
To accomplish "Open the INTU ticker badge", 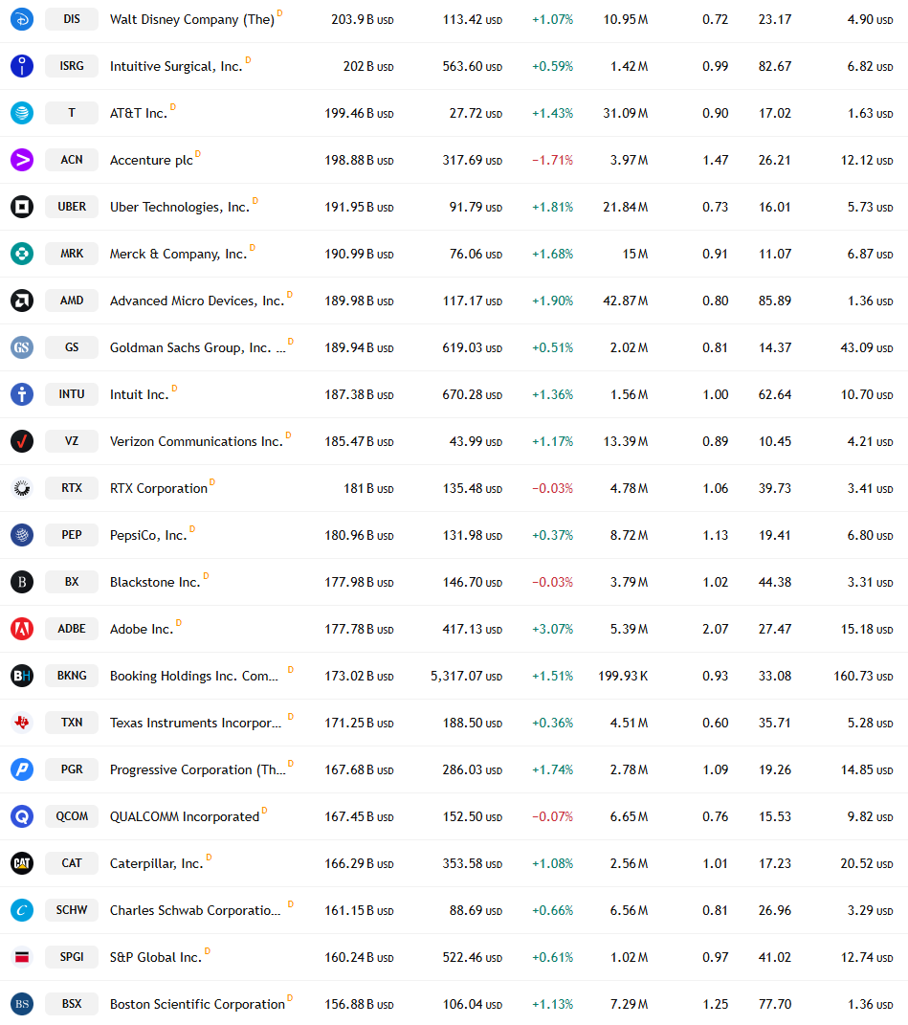I will (x=72, y=394).
